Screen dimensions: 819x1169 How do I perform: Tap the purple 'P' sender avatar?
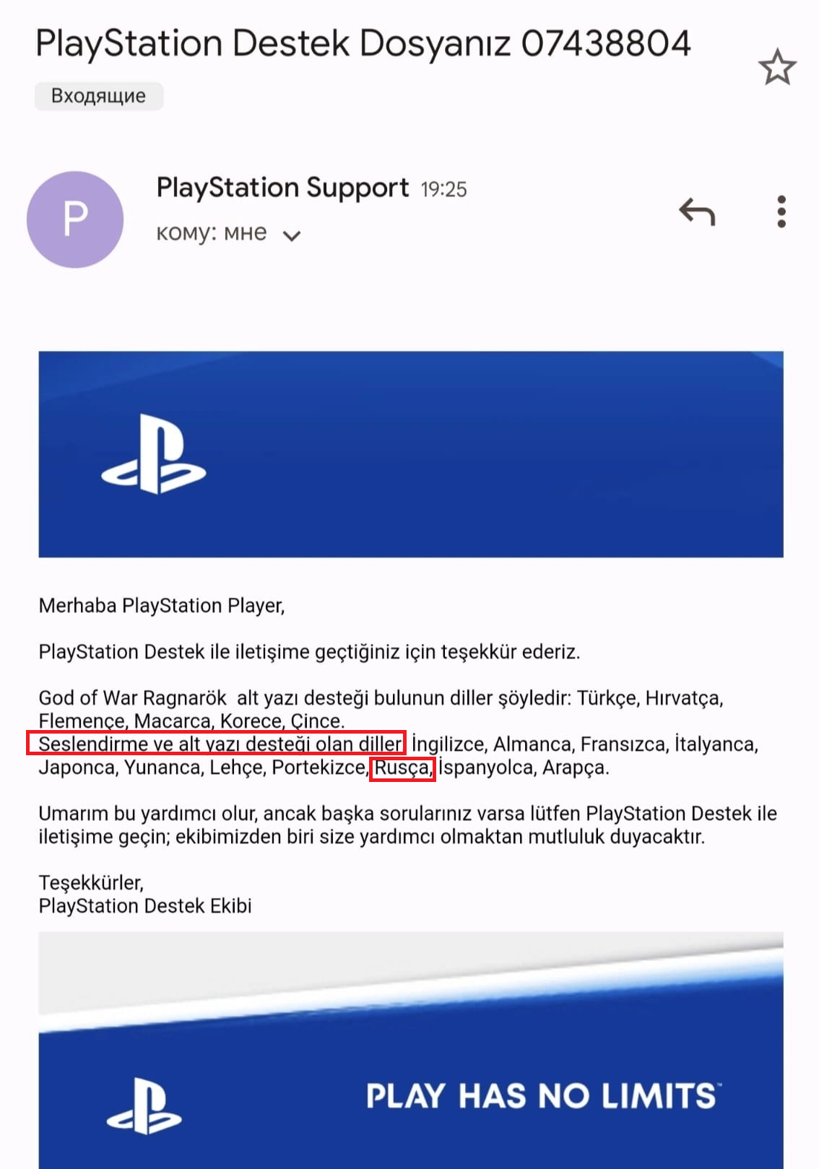(x=75, y=220)
